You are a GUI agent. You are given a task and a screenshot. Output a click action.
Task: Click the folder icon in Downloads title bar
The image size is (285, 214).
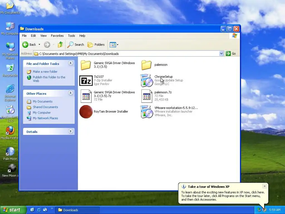[22, 29]
